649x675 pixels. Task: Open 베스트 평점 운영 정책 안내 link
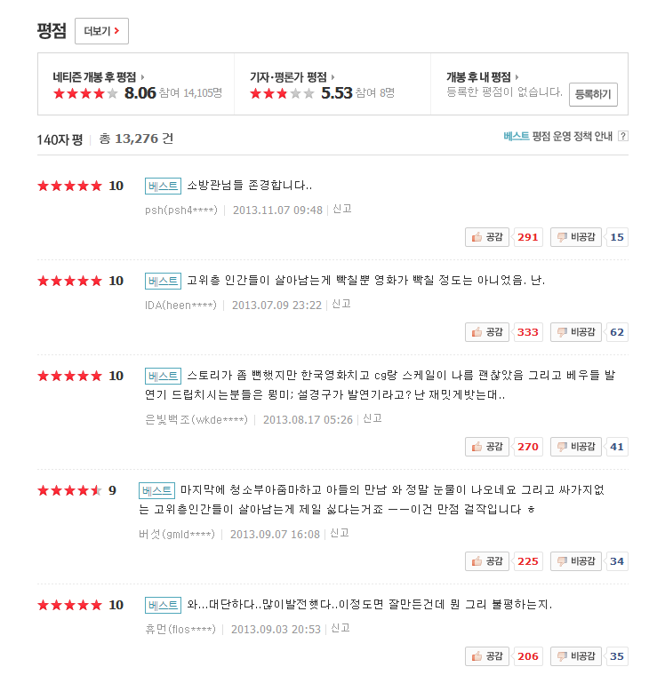[559, 136]
